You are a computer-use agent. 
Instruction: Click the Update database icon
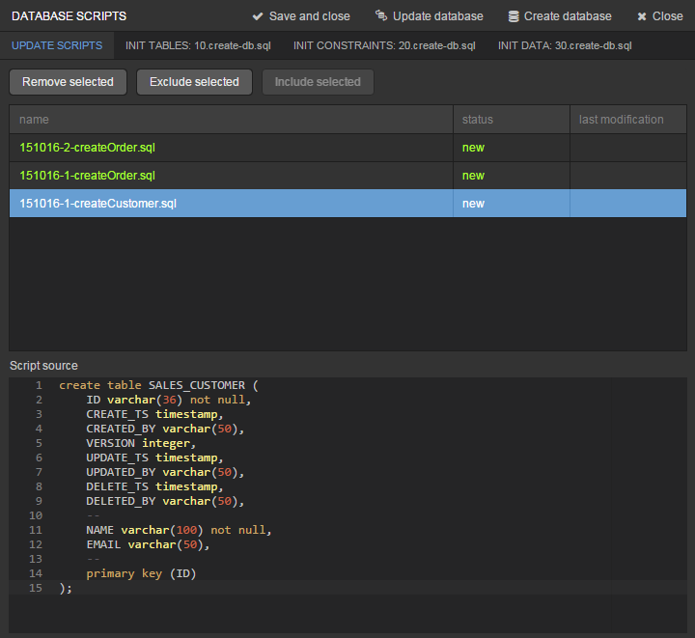pyautogui.click(x=380, y=16)
